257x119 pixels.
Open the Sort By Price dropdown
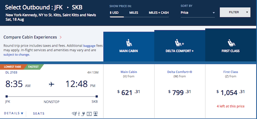coord(198,13)
